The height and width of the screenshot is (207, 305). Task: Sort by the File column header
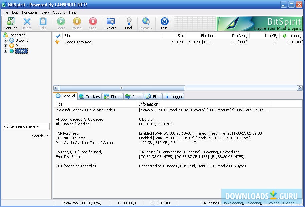coord(112,36)
